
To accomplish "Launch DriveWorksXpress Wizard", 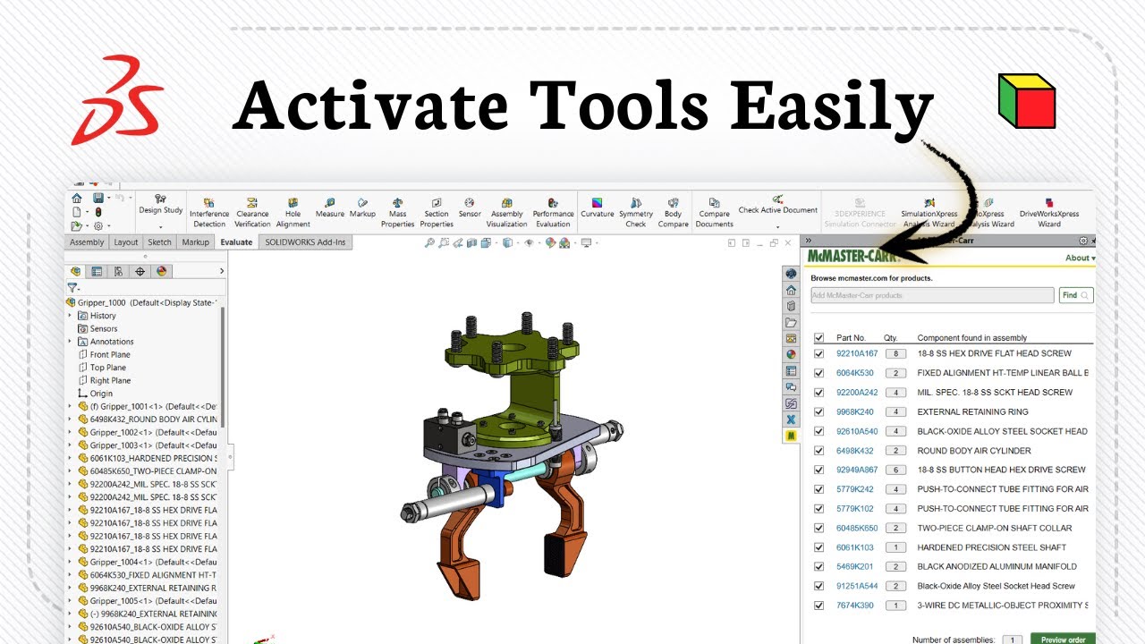I will pyautogui.click(x=1049, y=213).
